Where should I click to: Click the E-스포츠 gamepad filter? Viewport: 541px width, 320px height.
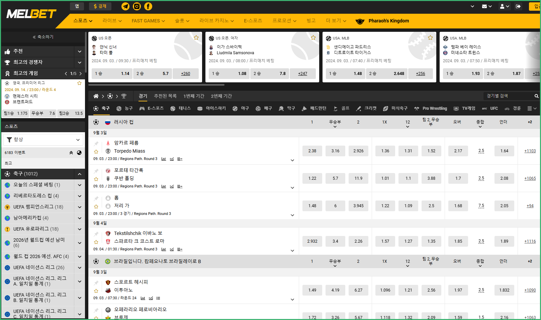tap(152, 108)
